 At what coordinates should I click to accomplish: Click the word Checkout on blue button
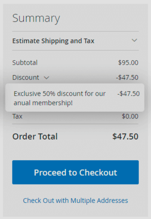[98, 172]
